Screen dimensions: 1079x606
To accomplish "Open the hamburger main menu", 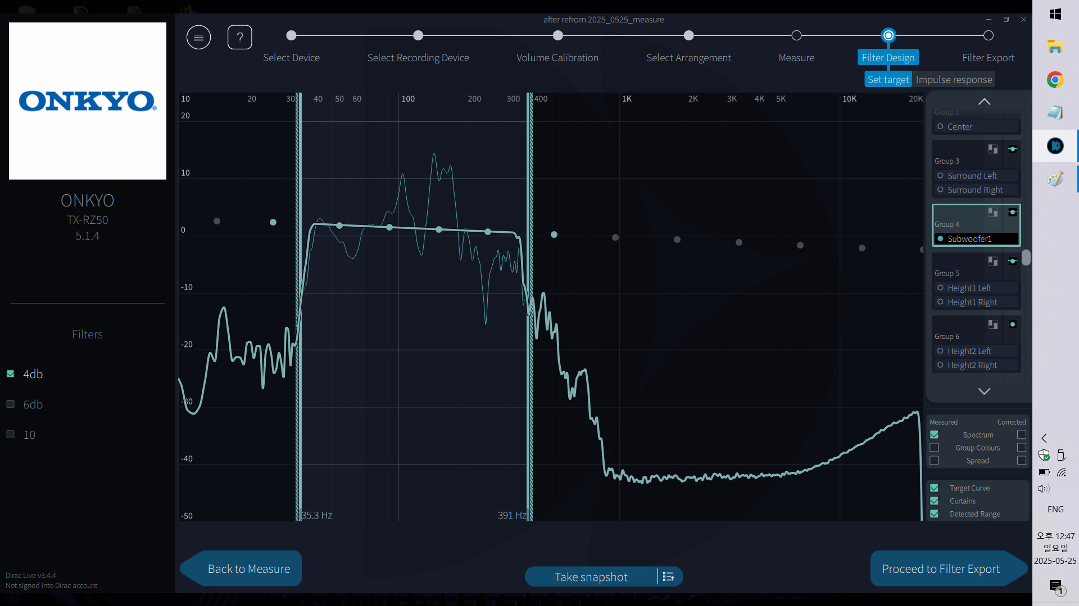I will (x=198, y=38).
